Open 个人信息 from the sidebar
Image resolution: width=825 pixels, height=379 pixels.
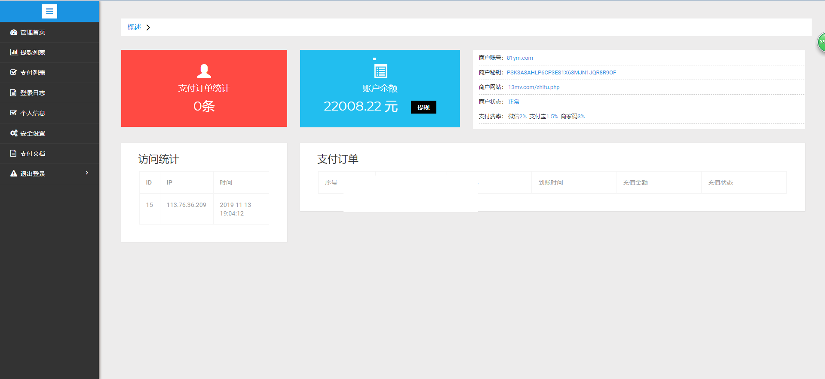coord(33,113)
